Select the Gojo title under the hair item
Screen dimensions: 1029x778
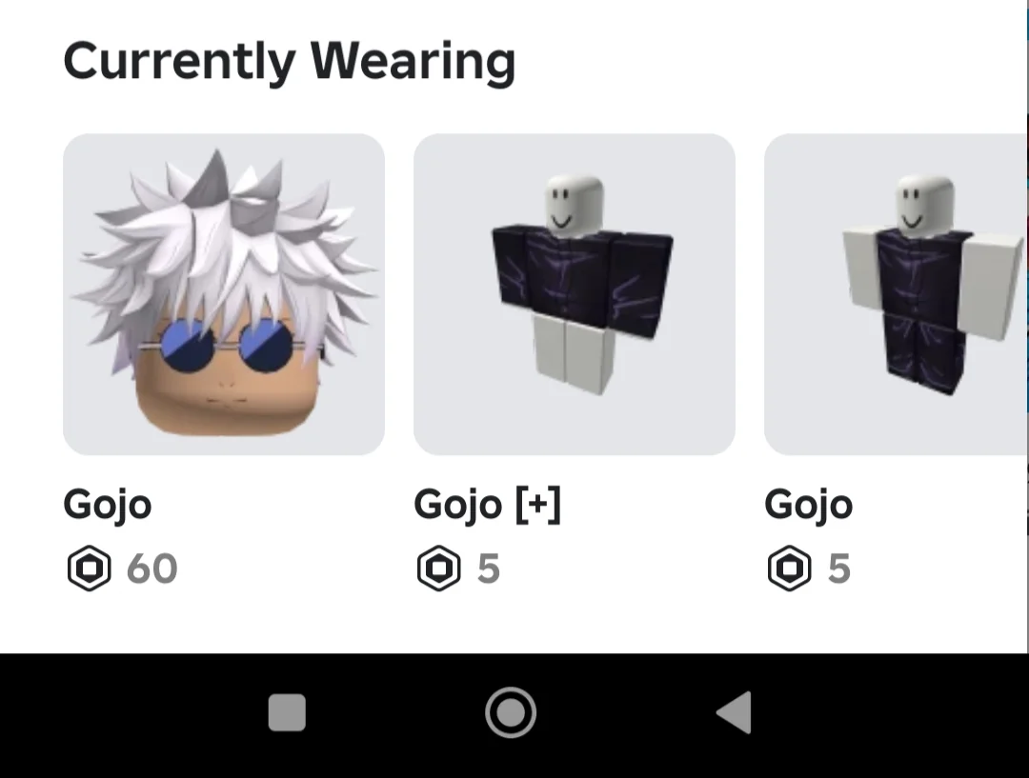point(108,506)
